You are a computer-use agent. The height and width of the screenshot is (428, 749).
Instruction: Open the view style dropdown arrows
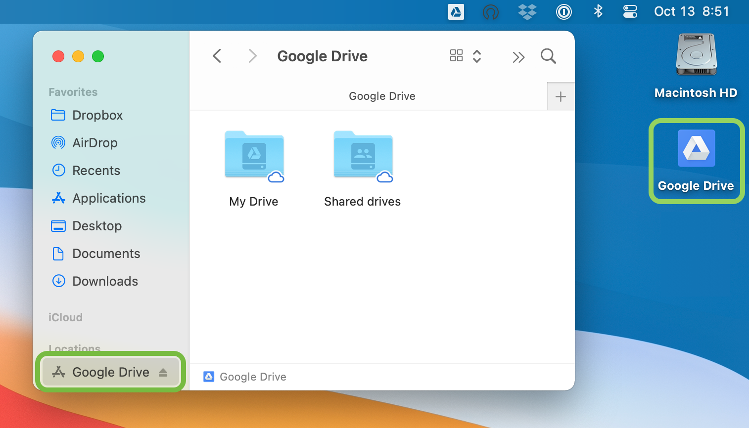point(477,56)
